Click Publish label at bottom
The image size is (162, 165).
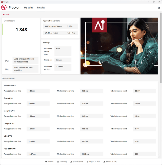[51, 162]
